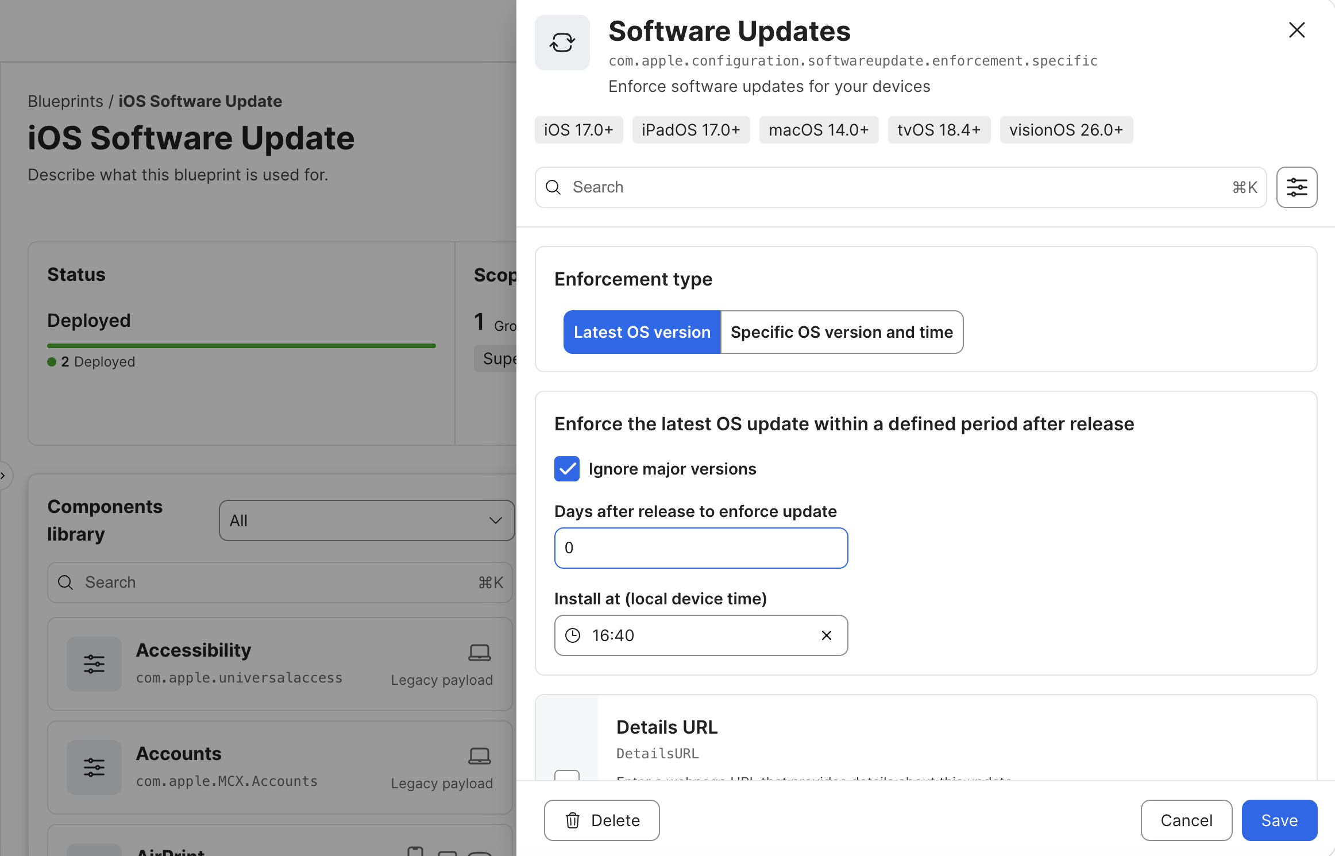The height and width of the screenshot is (856, 1335).
Task: Cancel editing Software Updates
Action: point(1186,820)
